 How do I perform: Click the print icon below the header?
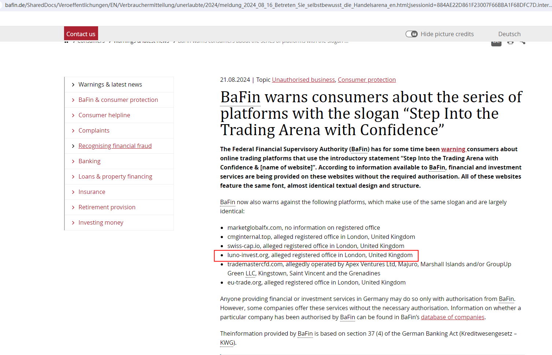point(510,43)
